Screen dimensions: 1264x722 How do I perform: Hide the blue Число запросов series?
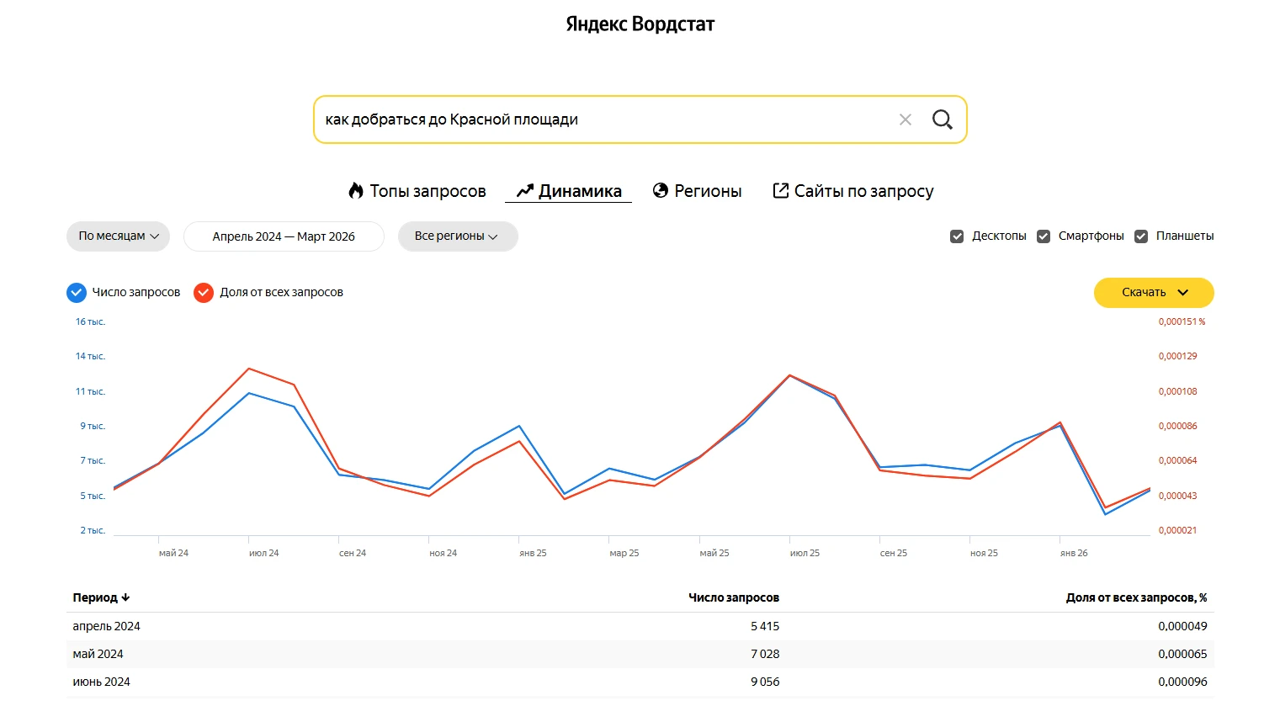point(77,293)
